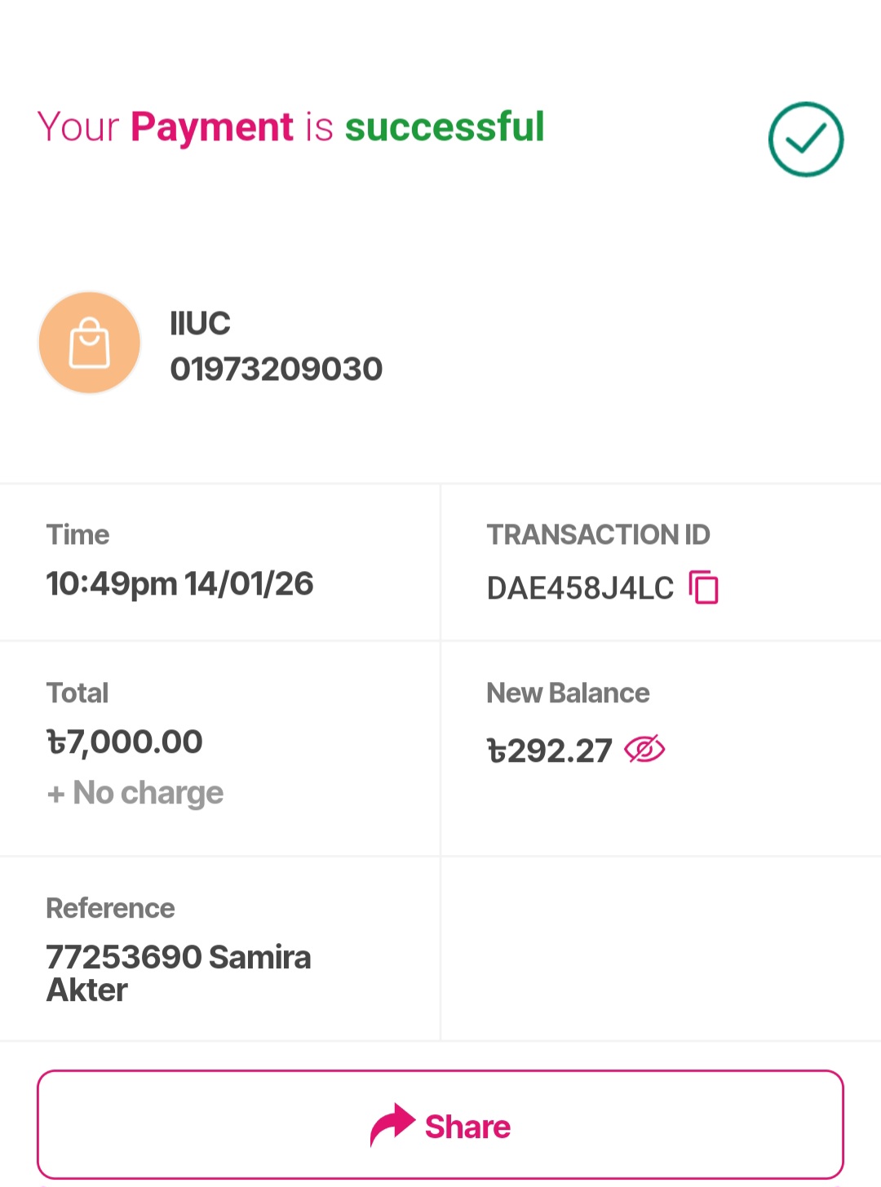Screen dimensions: 881x1187
Task: Click the New Balance label
Action: tap(568, 693)
